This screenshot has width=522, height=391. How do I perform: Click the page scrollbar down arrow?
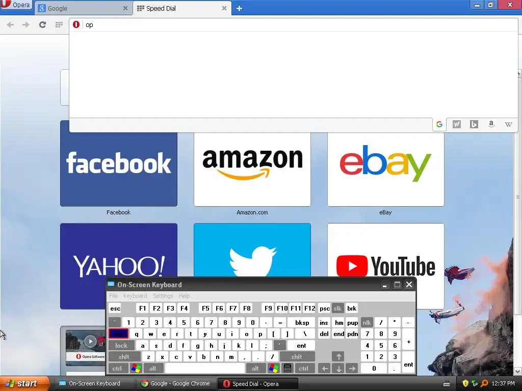coord(518,371)
